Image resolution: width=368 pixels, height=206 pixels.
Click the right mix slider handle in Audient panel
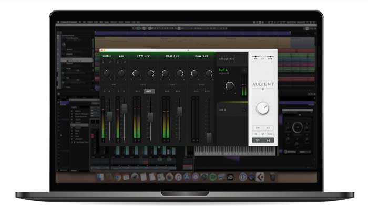tap(270, 57)
